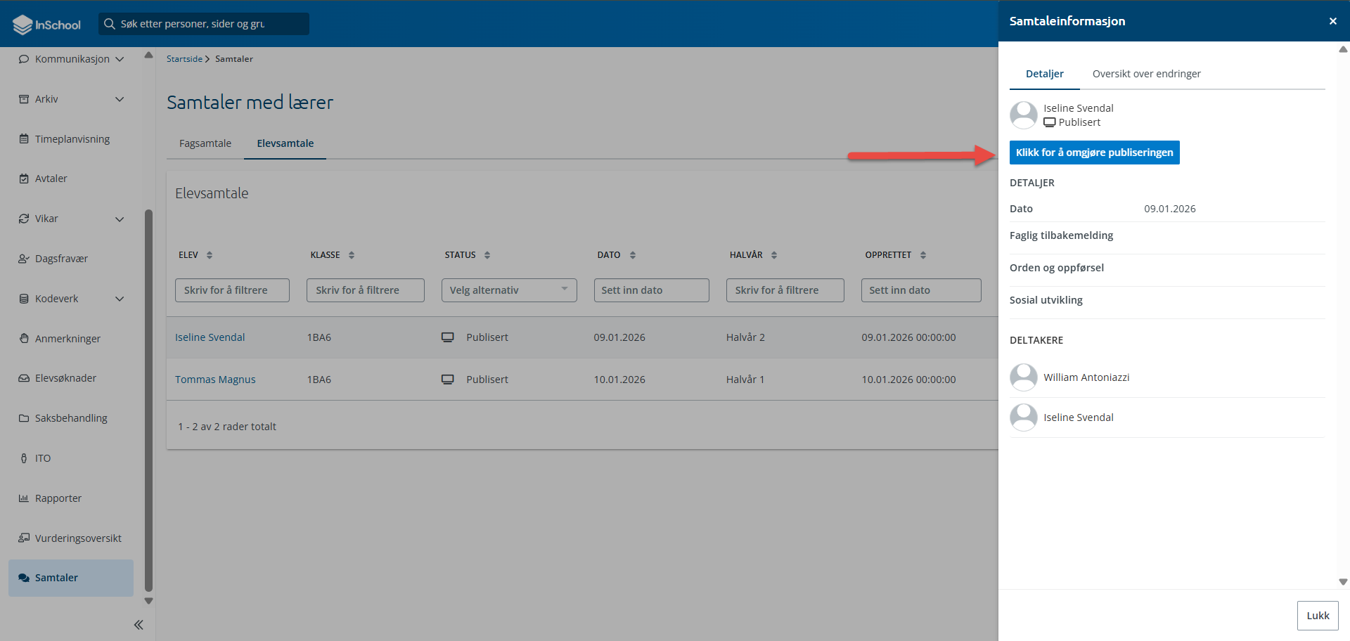
Task: Sort table by STATUS column
Action: coord(487,255)
